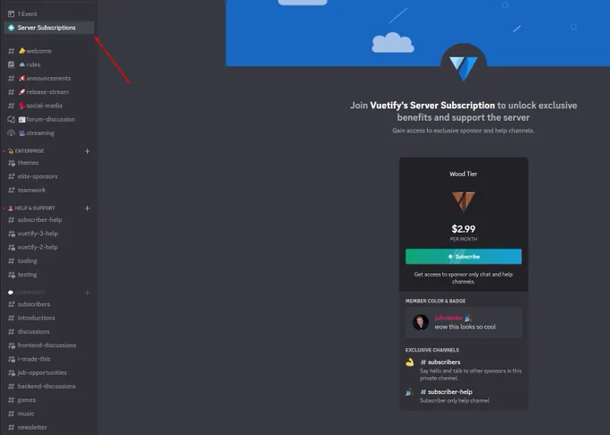The width and height of the screenshot is (610, 435).
Task: Open the streaming stage channel
Action: 48,132
